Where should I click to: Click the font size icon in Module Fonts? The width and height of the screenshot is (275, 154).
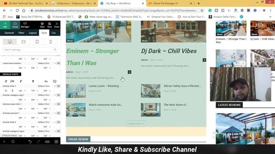[6, 81]
